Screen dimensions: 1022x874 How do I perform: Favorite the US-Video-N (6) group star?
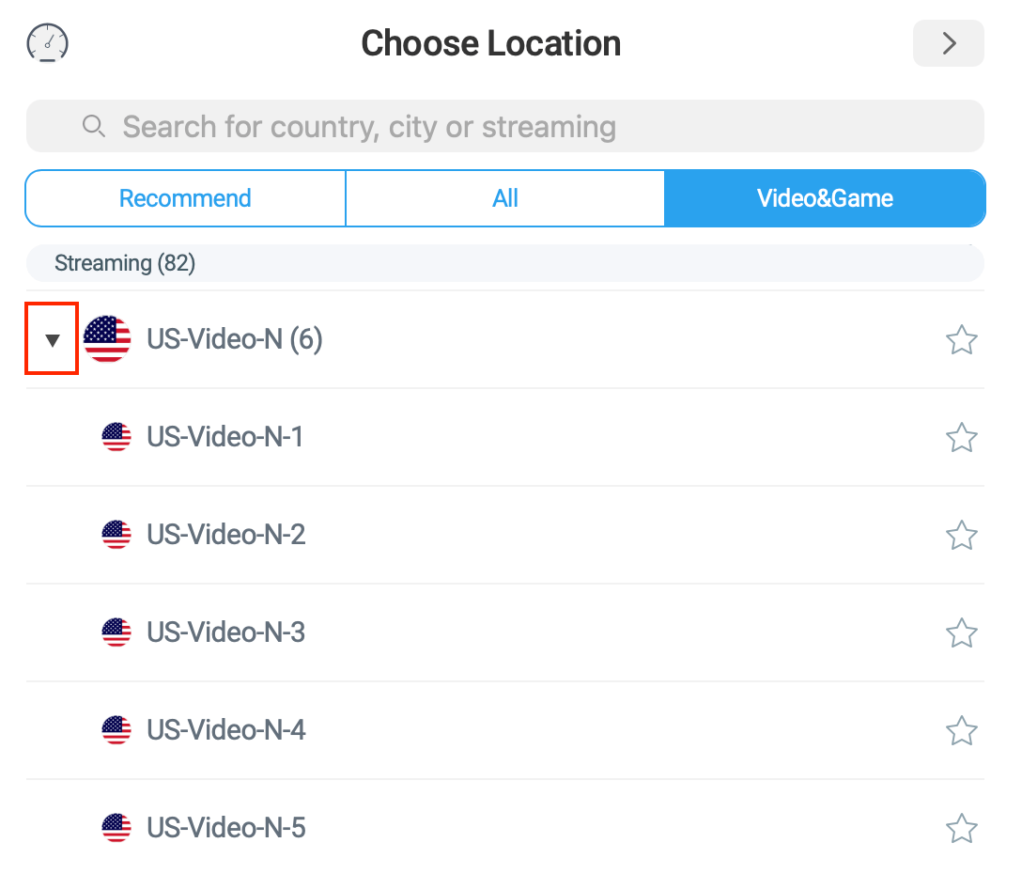[961, 339]
